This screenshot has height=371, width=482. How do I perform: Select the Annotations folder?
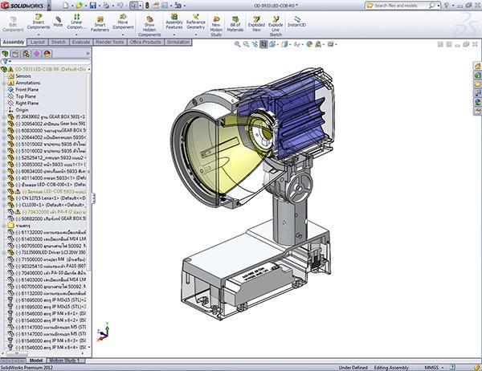click(28, 83)
